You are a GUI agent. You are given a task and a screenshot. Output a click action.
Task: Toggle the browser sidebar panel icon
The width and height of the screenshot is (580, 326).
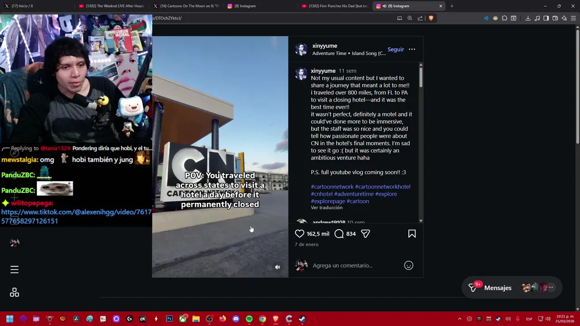(x=546, y=18)
